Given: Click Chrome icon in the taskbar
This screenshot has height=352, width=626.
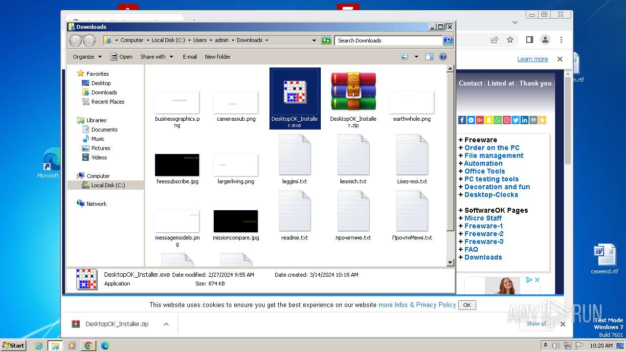Looking at the screenshot, I should pos(88,346).
